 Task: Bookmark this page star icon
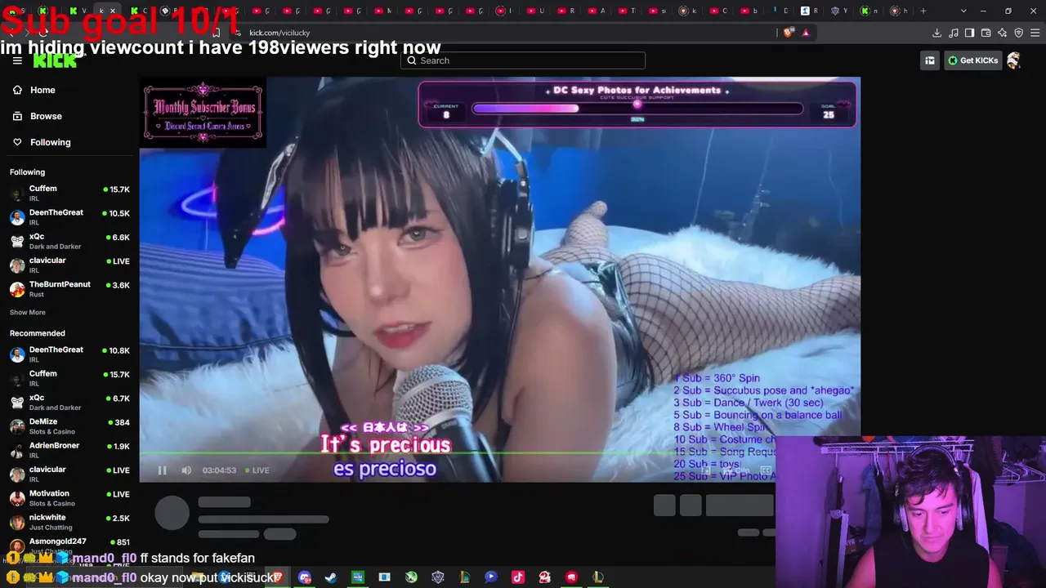[x=217, y=33]
